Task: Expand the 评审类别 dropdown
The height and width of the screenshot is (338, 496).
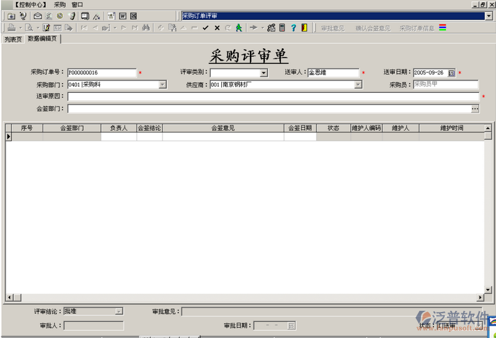Action: pos(263,73)
